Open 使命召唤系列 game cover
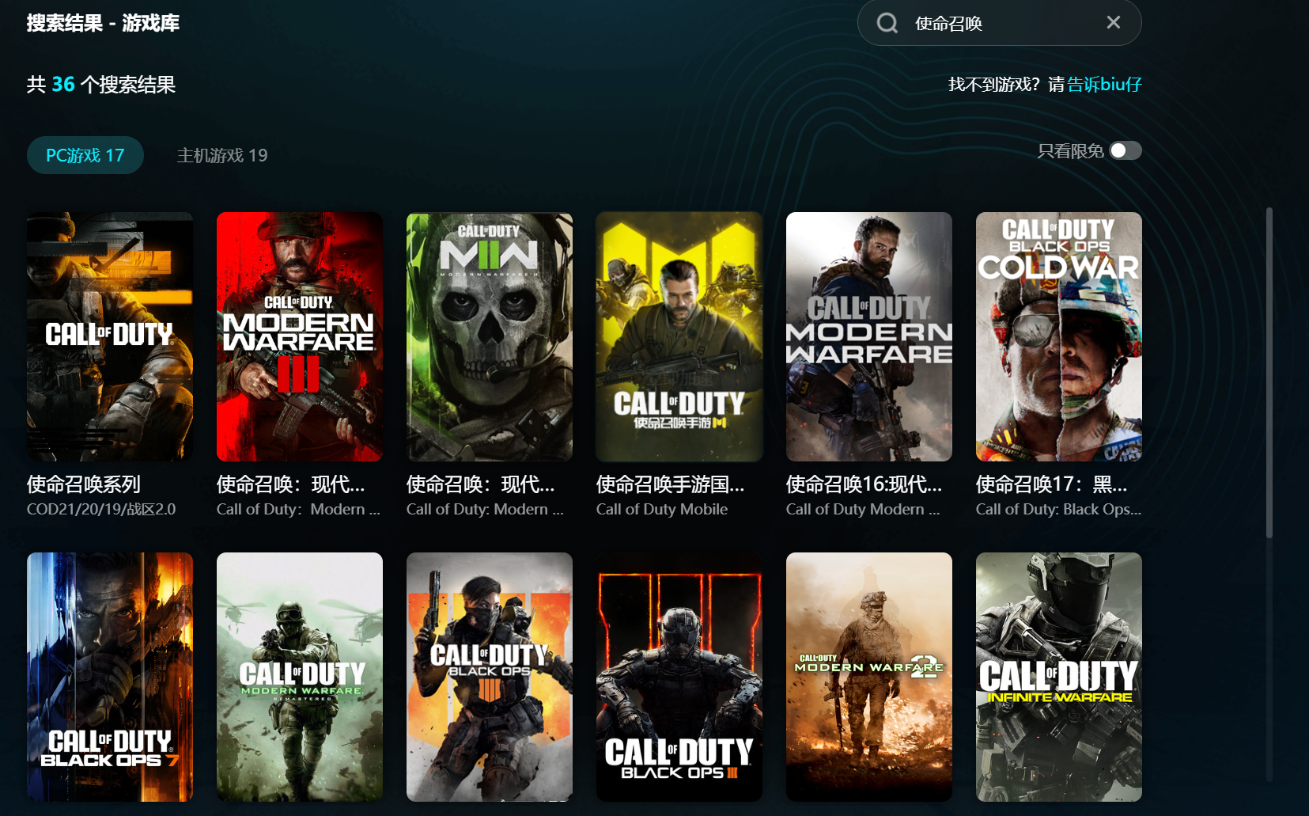Image resolution: width=1309 pixels, height=816 pixels. click(110, 336)
